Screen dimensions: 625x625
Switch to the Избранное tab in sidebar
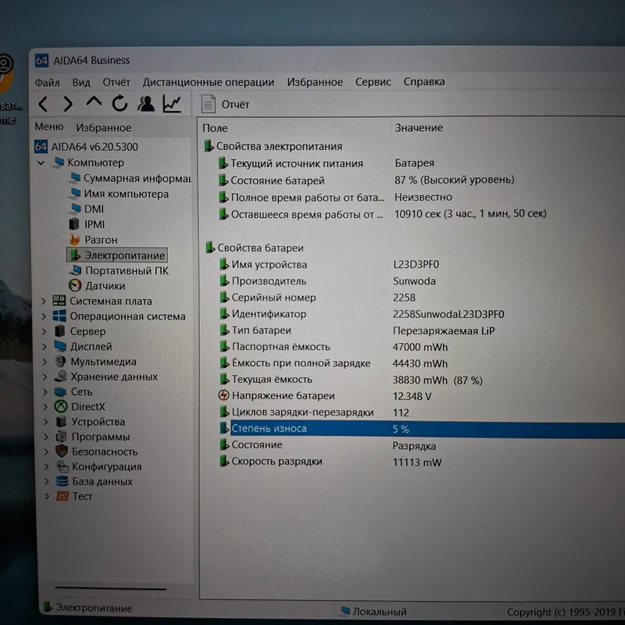[104, 127]
